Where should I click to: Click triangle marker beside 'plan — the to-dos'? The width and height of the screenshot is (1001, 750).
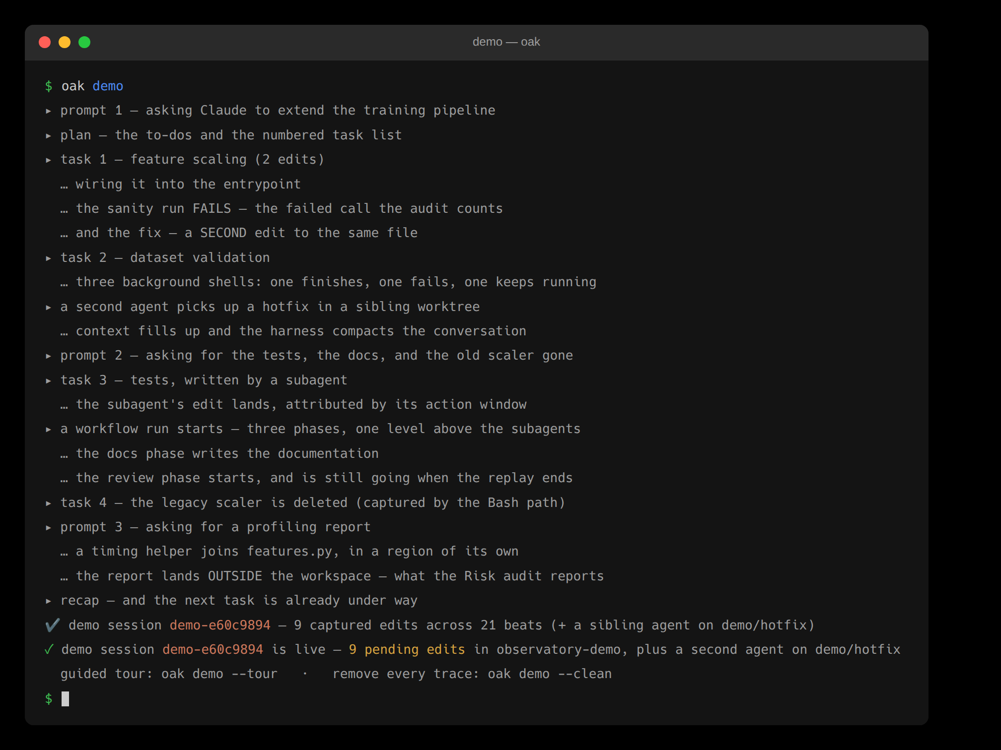[x=48, y=135]
